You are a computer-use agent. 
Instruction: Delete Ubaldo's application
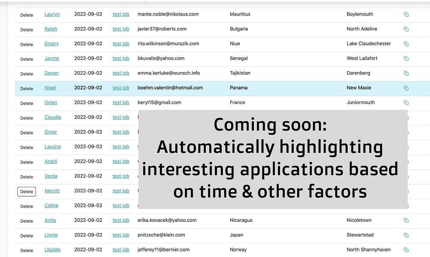(27, 251)
